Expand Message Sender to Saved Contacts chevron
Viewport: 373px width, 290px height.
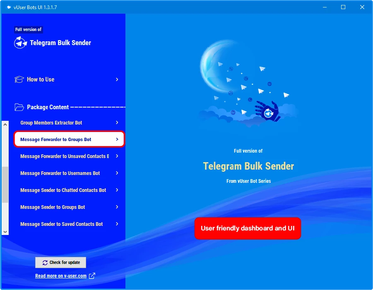(x=117, y=224)
